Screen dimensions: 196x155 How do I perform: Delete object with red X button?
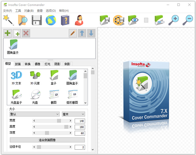(x=26, y=33)
